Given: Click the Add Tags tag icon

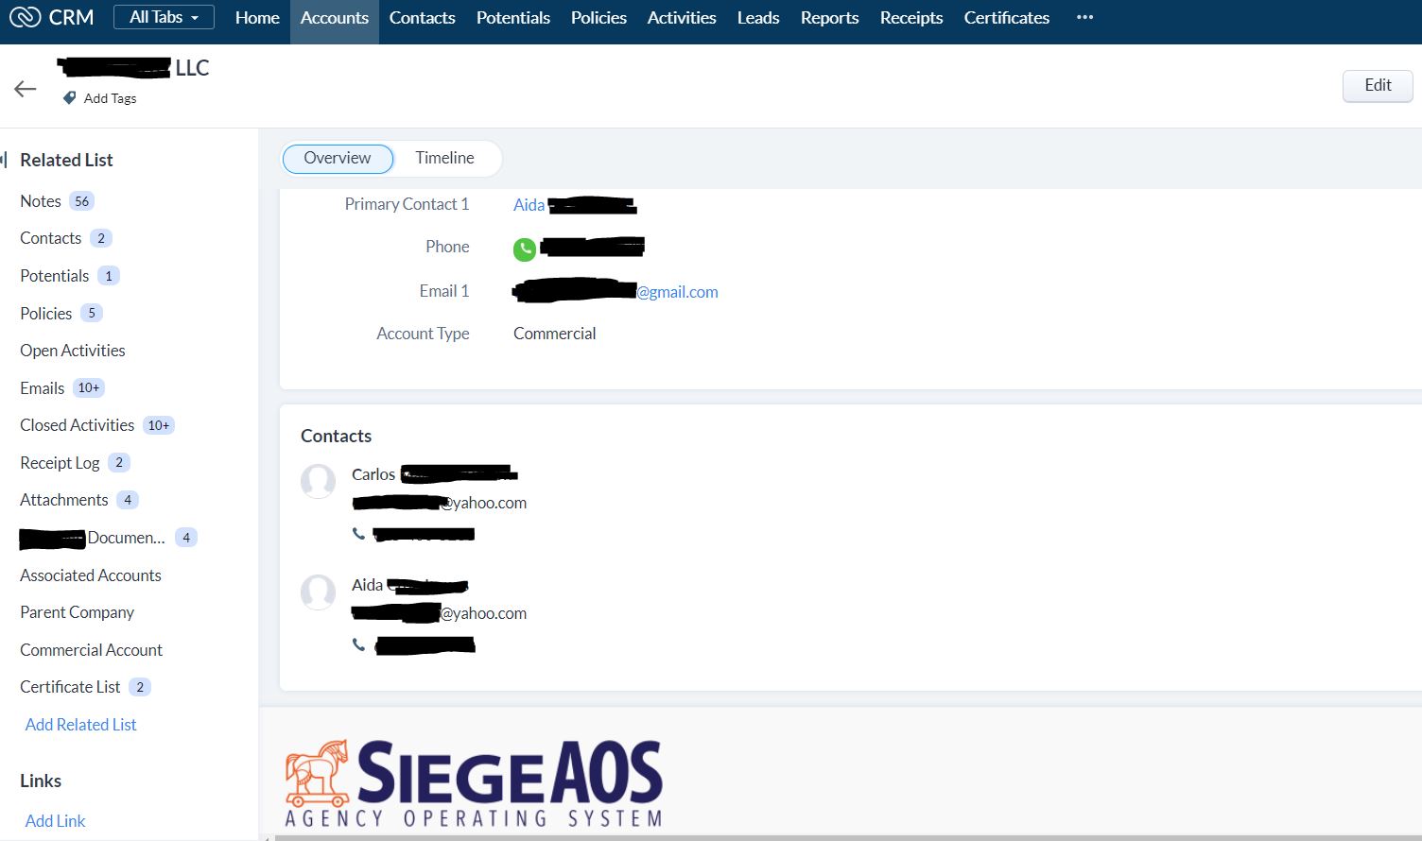Looking at the screenshot, I should 67,97.
